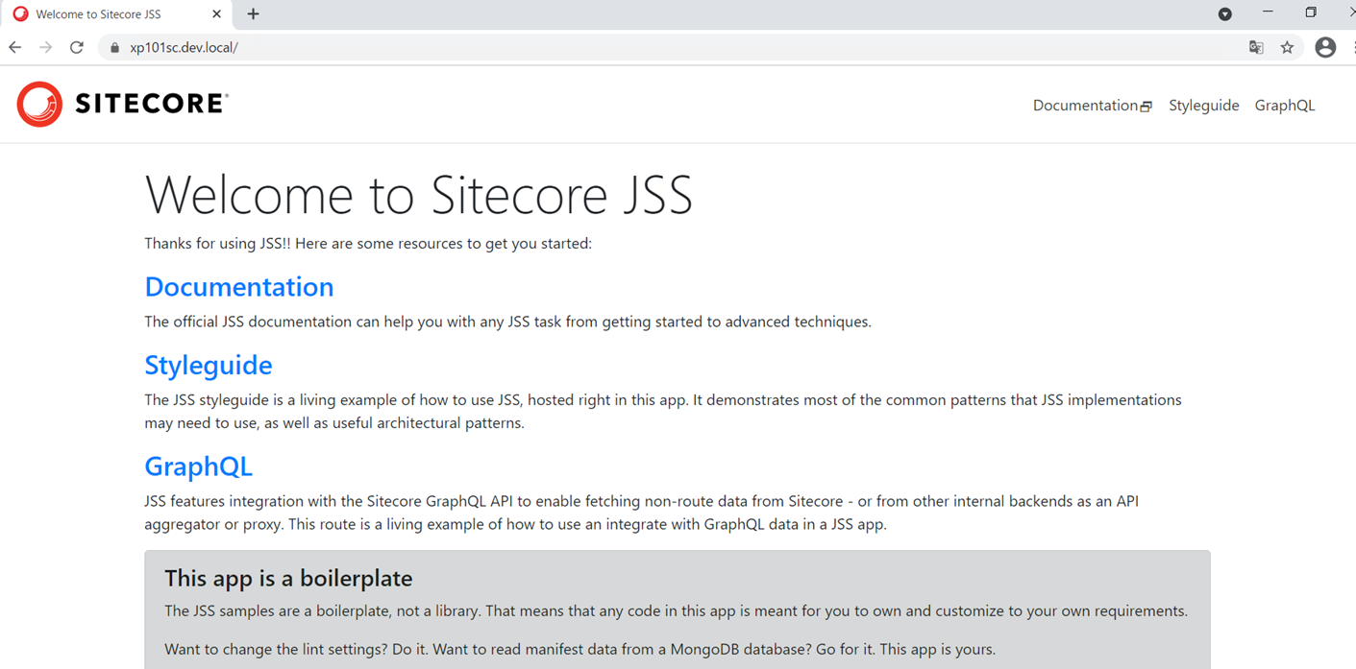
Task: Minimize the browser window
Action: [x=1268, y=12]
